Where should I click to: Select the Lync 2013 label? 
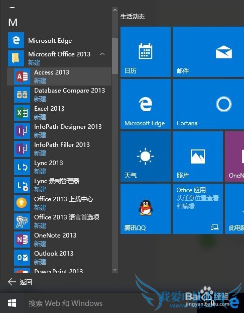tap(49, 163)
